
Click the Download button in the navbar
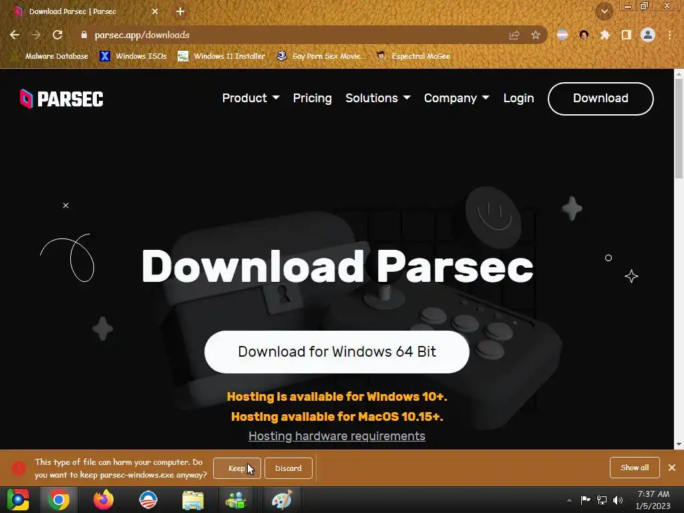601,99
